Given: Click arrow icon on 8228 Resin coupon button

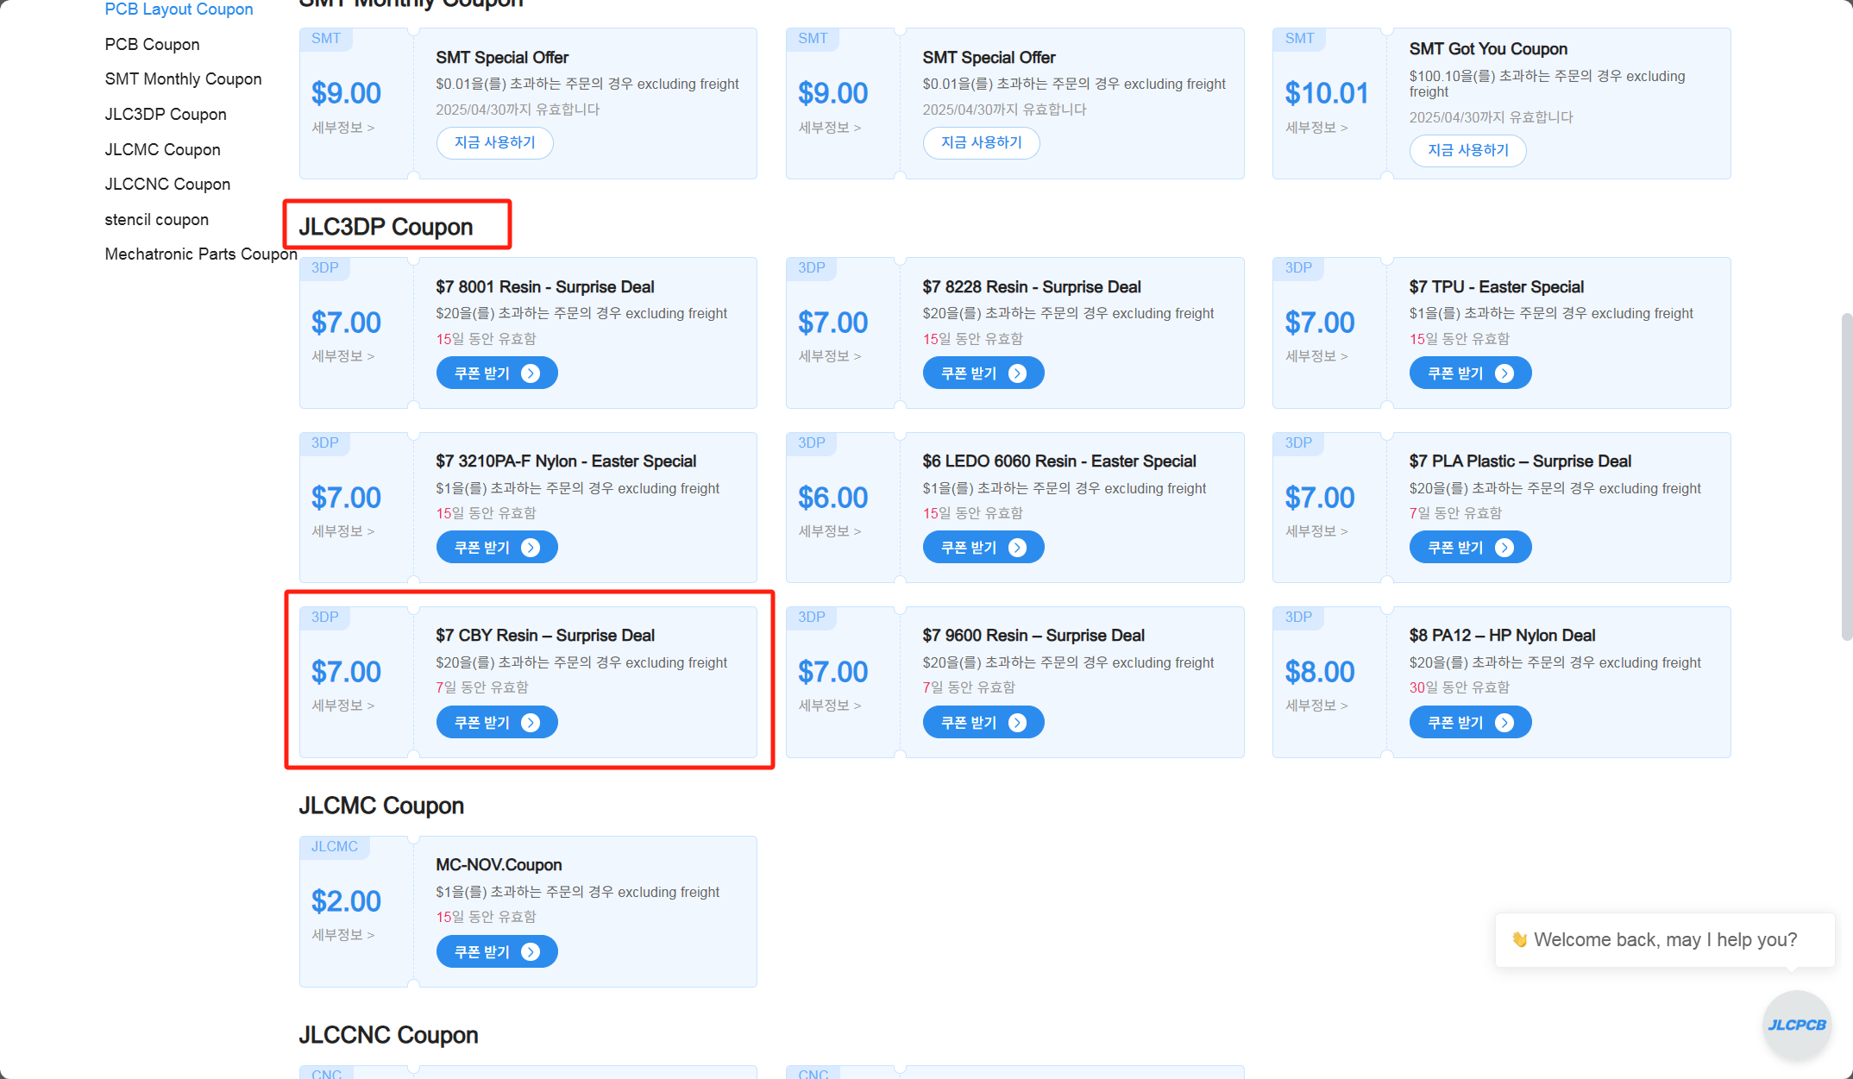Looking at the screenshot, I should coord(1018,373).
